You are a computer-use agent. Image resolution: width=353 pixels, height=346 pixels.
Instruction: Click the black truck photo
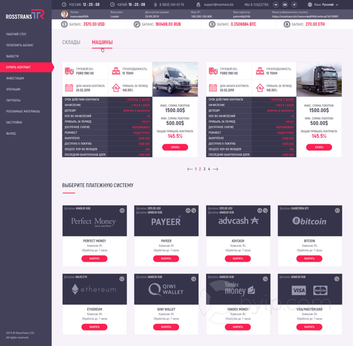tap(319, 79)
